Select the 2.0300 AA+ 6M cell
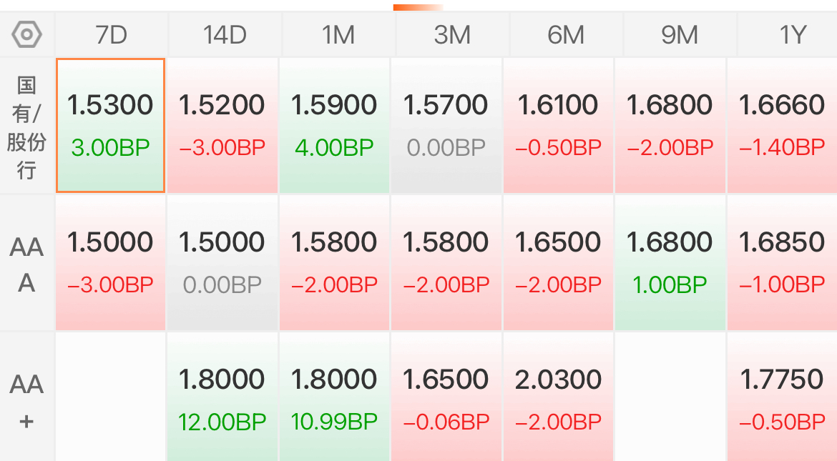 click(x=558, y=397)
